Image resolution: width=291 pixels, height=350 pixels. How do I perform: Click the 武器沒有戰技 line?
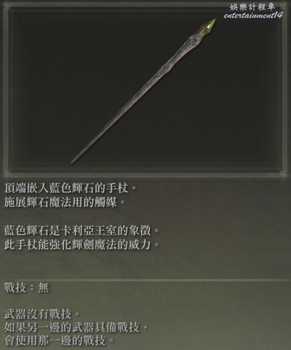(x=42, y=314)
